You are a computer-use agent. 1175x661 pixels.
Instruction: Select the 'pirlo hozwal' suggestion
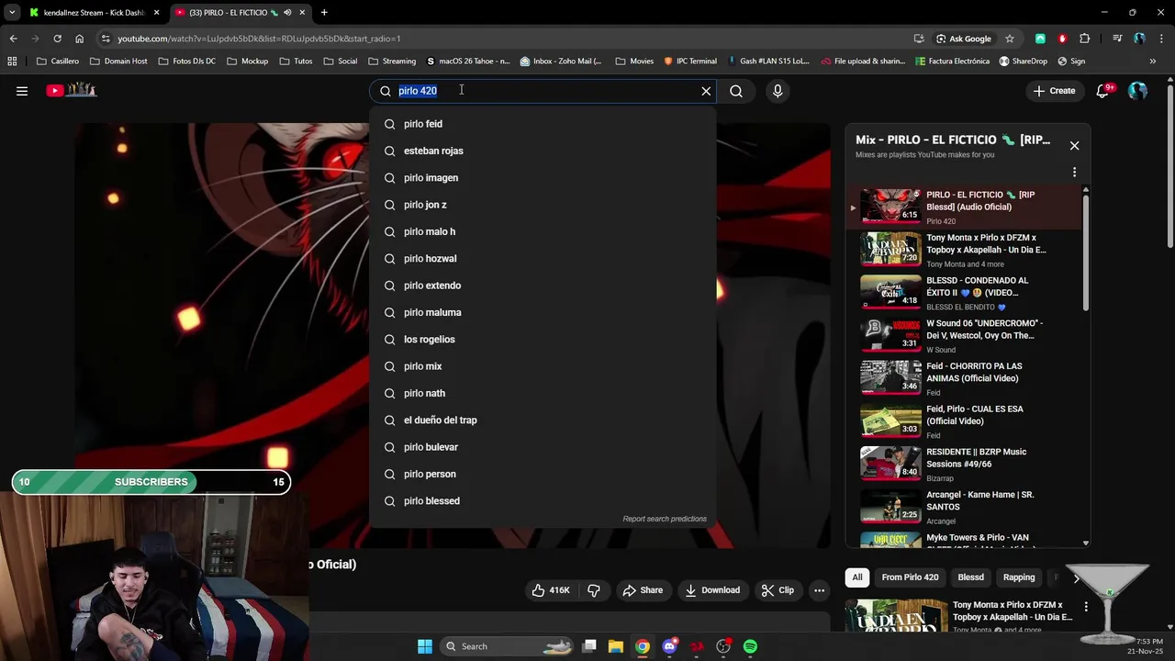543,259
